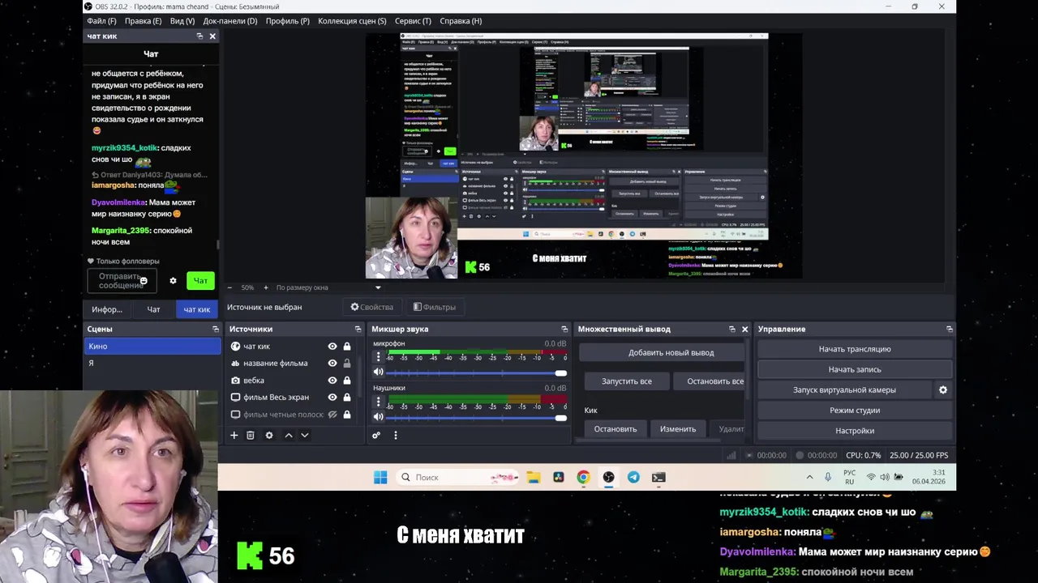Open the Файл menu
The image size is (1038, 583).
(x=101, y=21)
